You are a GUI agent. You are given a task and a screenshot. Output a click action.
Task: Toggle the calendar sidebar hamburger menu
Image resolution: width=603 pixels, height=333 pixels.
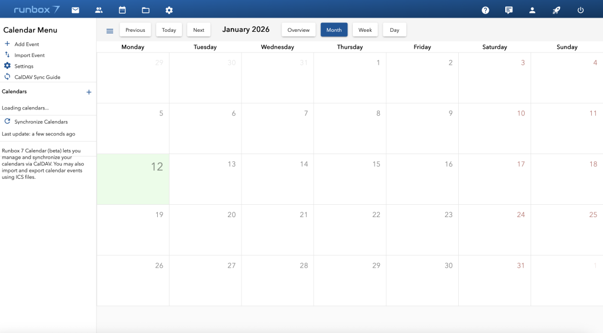click(110, 31)
